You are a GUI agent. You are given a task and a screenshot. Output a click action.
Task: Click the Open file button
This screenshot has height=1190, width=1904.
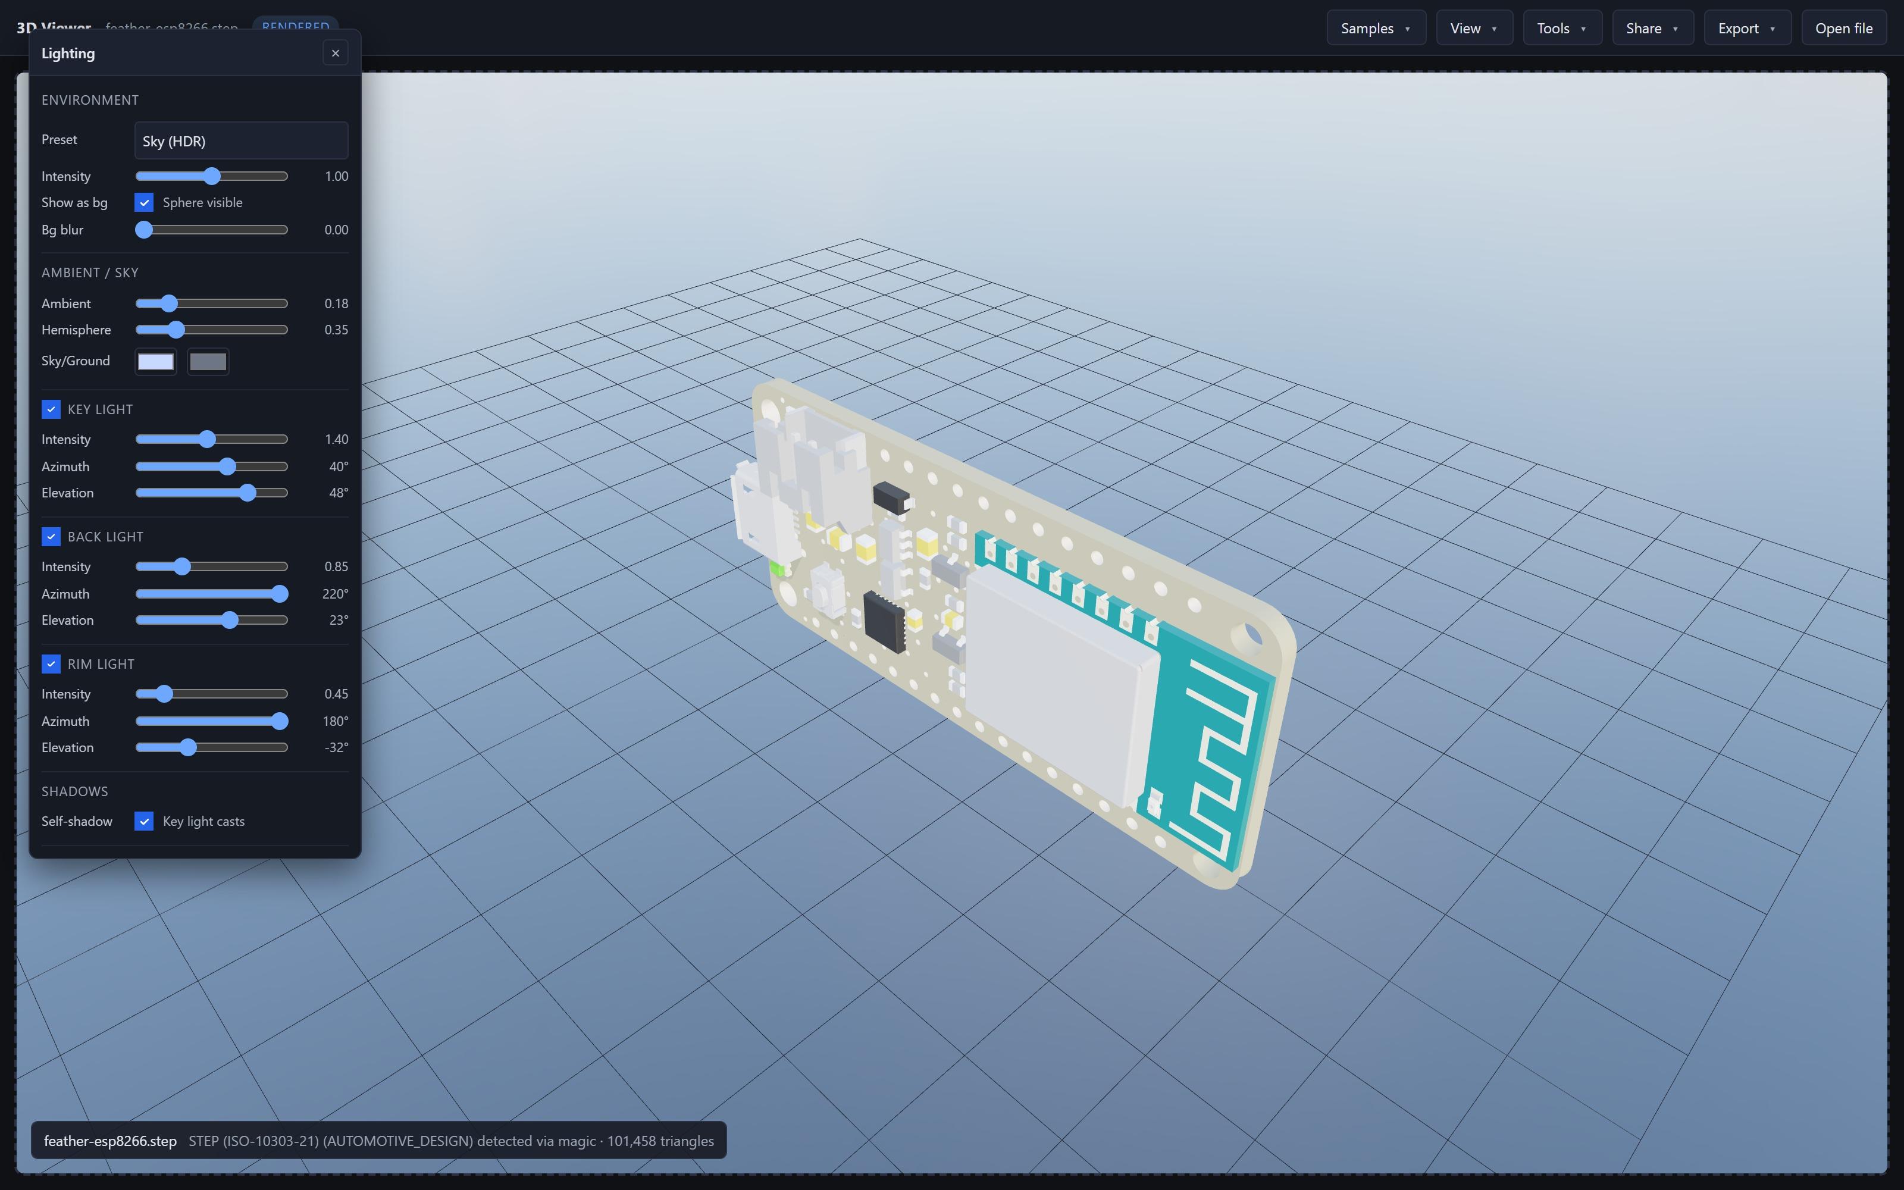1843,29
